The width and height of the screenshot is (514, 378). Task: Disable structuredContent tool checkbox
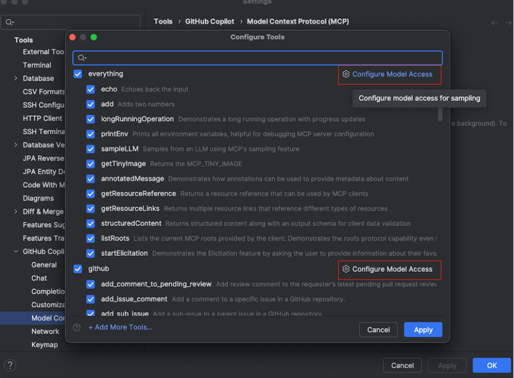91,224
